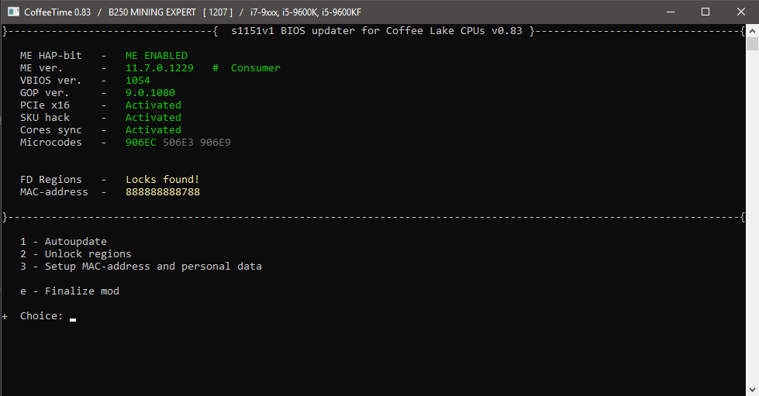Click the ME version '11.7.0.1229'

[x=159, y=67]
